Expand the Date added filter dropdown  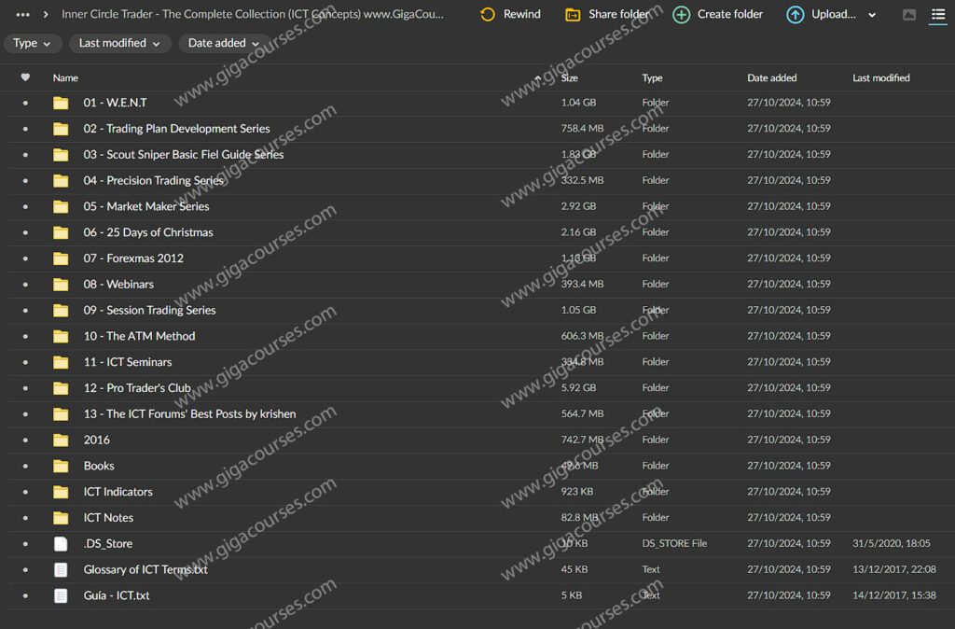click(224, 43)
